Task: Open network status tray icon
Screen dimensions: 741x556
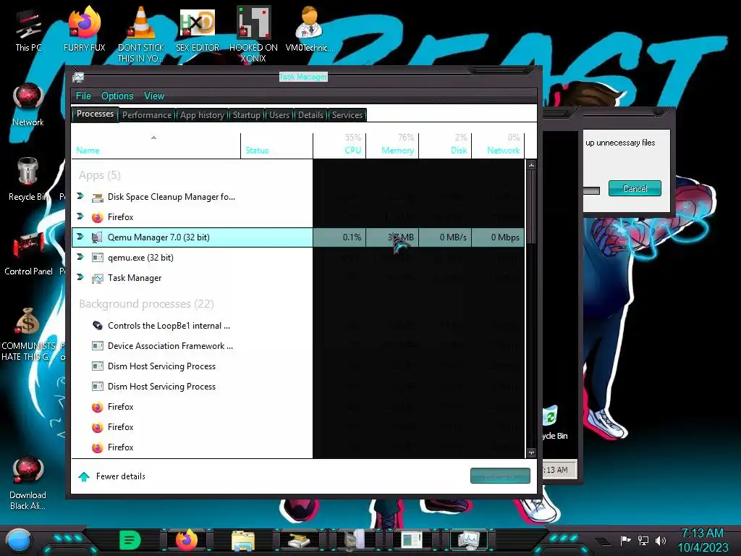Action: pyautogui.click(x=643, y=540)
